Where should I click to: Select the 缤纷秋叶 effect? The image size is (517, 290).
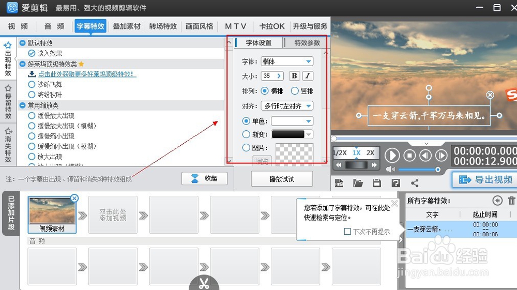point(32,95)
